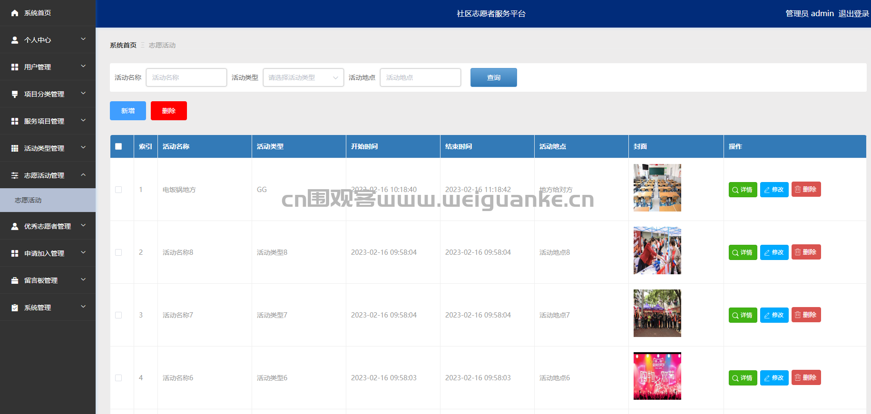Image resolution: width=871 pixels, height=414 pixels.
Task: Click 退出登录 to log out
Action: point(853,13)
